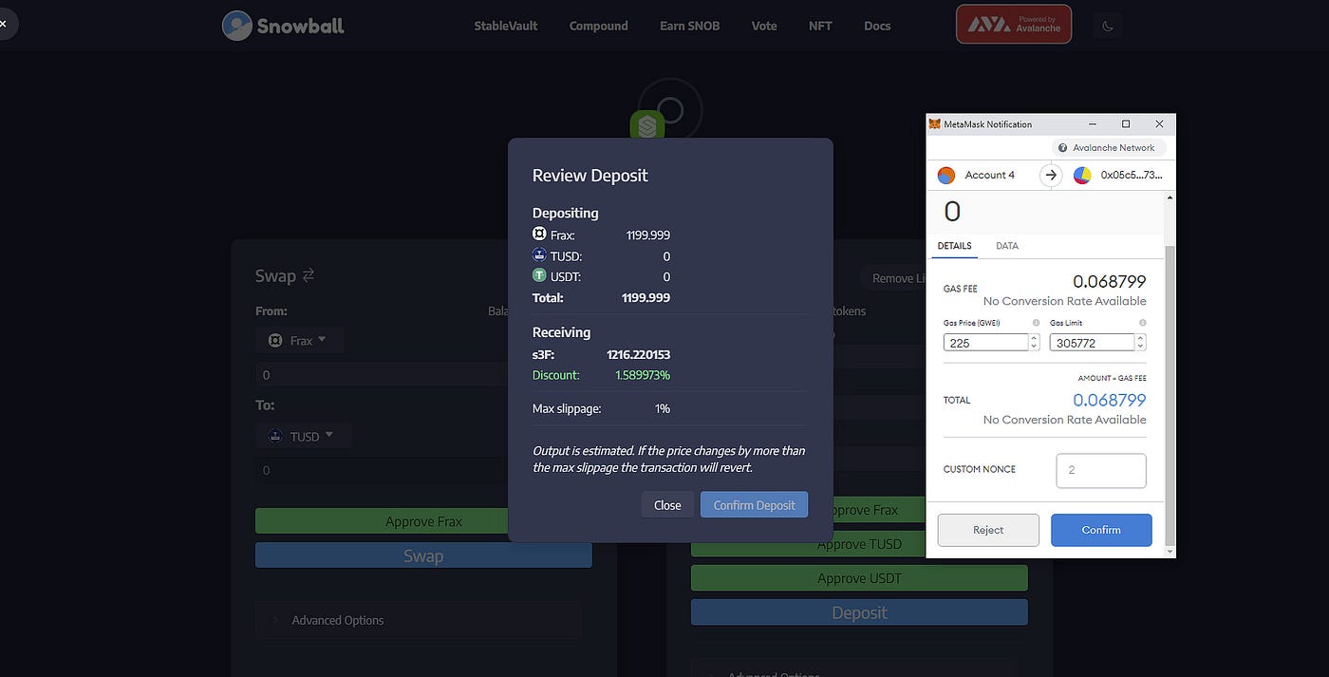1329x677 pixels.
Task: Expand Advanced Options in Swap panel
Action: [419, 620]
